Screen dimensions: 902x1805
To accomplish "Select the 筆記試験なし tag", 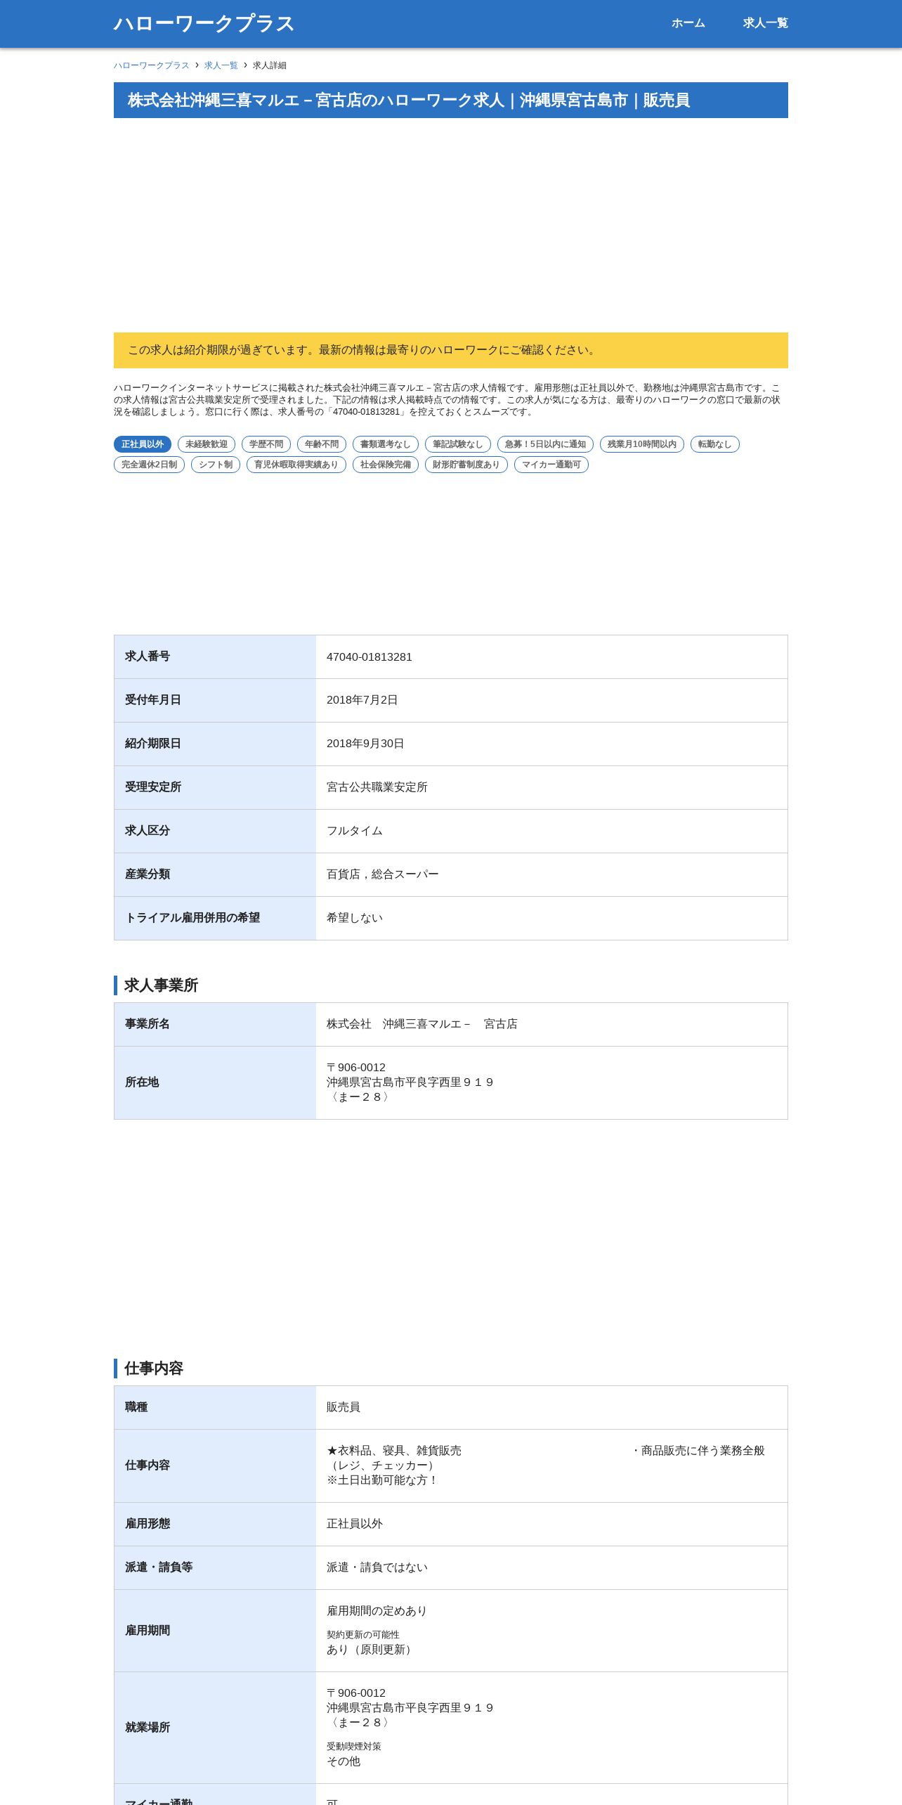I will coord(458,444).
